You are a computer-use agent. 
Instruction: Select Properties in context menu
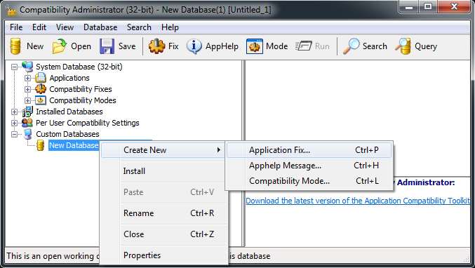click(164, 255)
